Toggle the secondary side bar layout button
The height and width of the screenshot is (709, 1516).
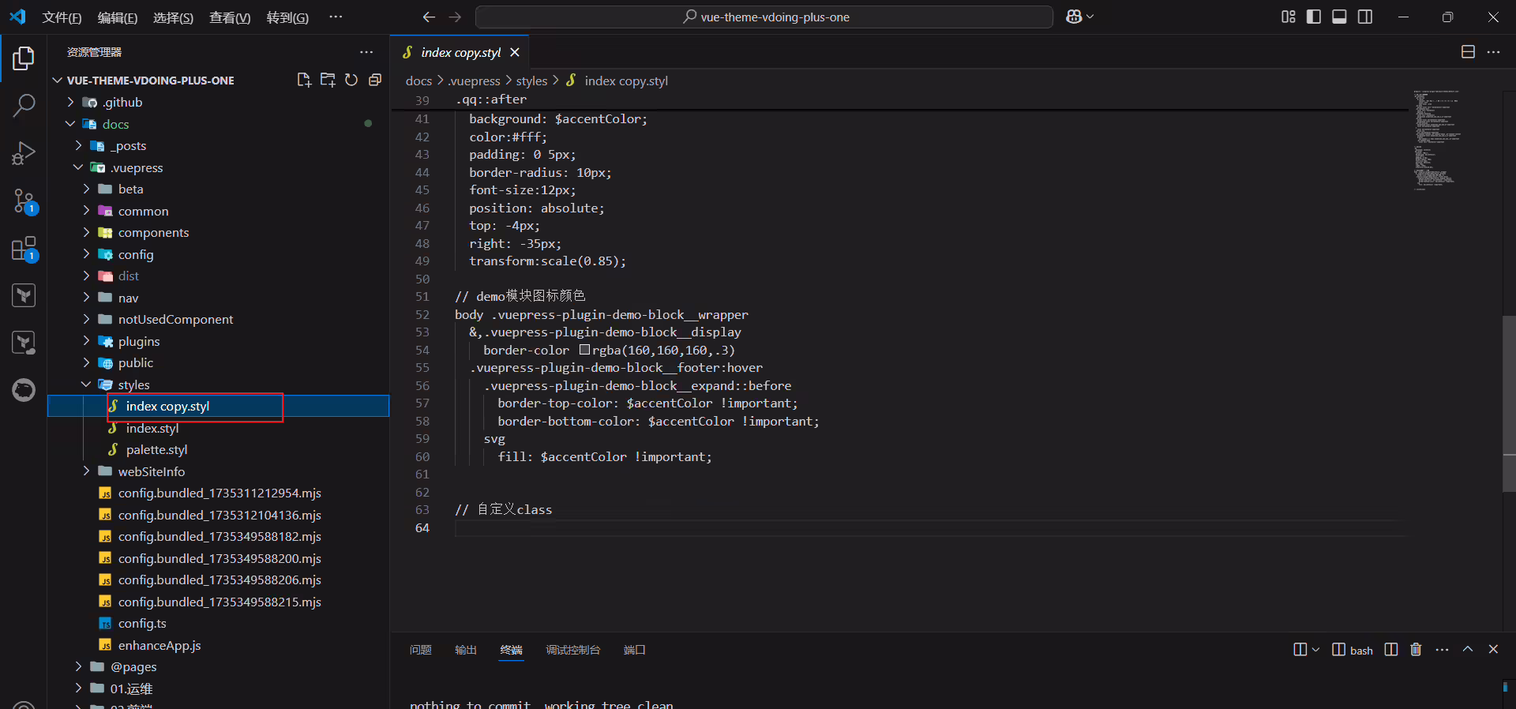coord(1365,17)
